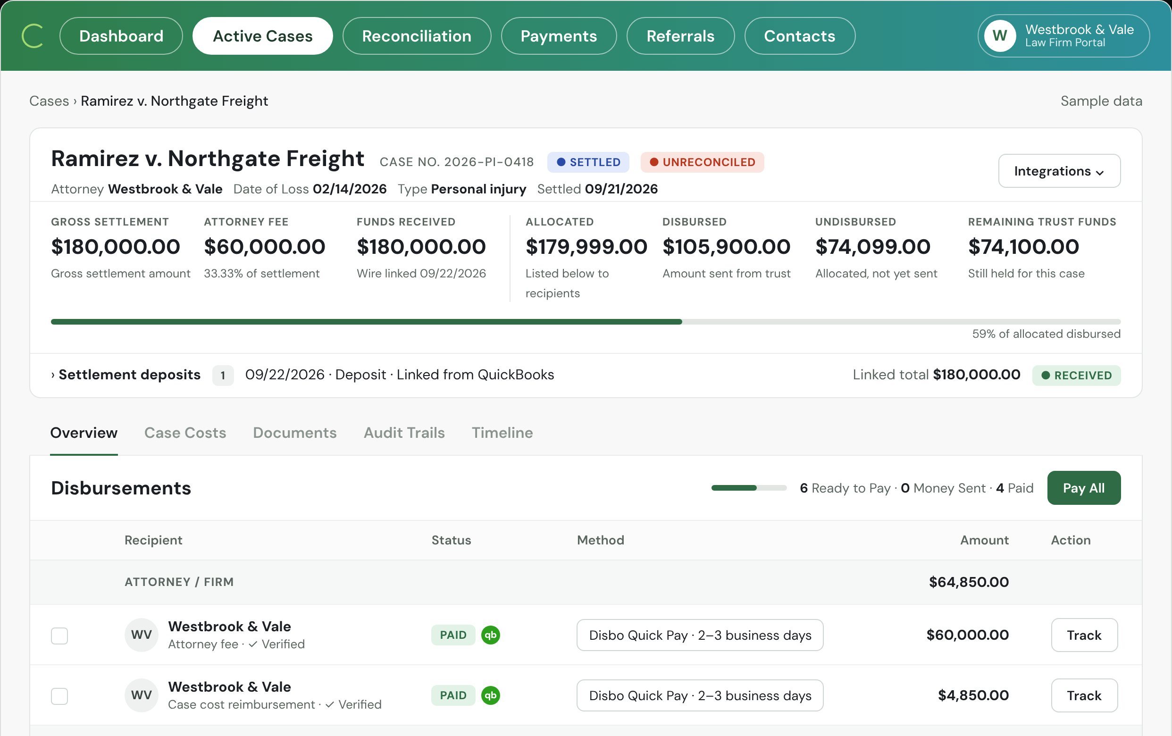Click the Recipient column header
Viewport: 1172px width, 736px height.
pyautogui.click(x=153, y=540)
